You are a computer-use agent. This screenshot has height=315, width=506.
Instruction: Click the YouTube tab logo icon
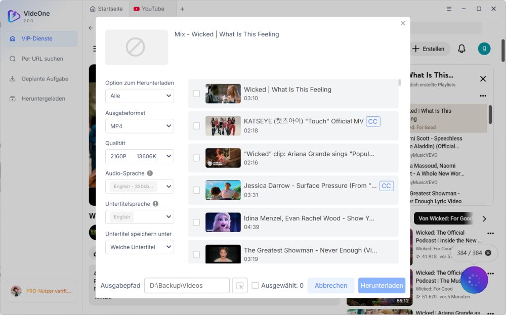pos(137,9)
